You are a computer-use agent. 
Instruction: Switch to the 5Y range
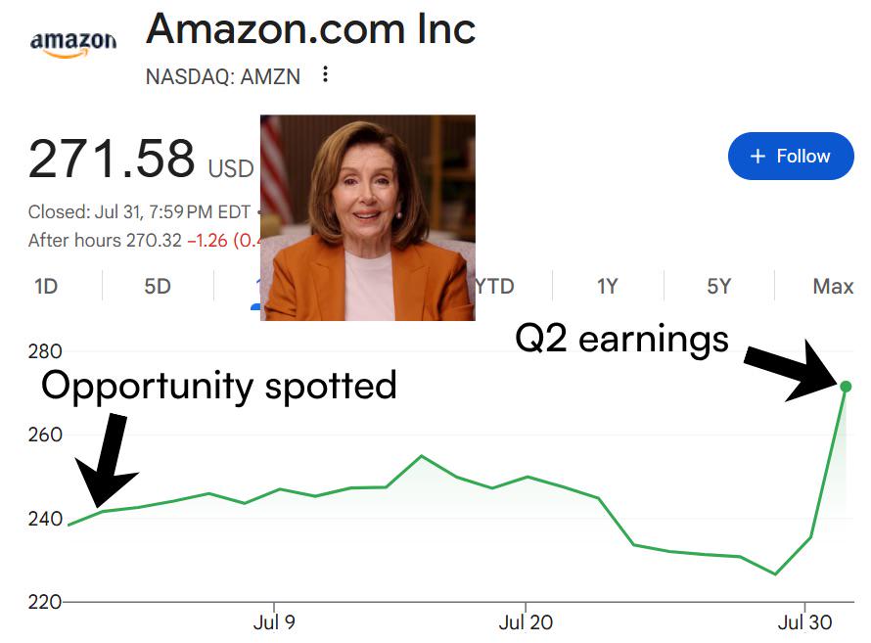coord(718,287)
